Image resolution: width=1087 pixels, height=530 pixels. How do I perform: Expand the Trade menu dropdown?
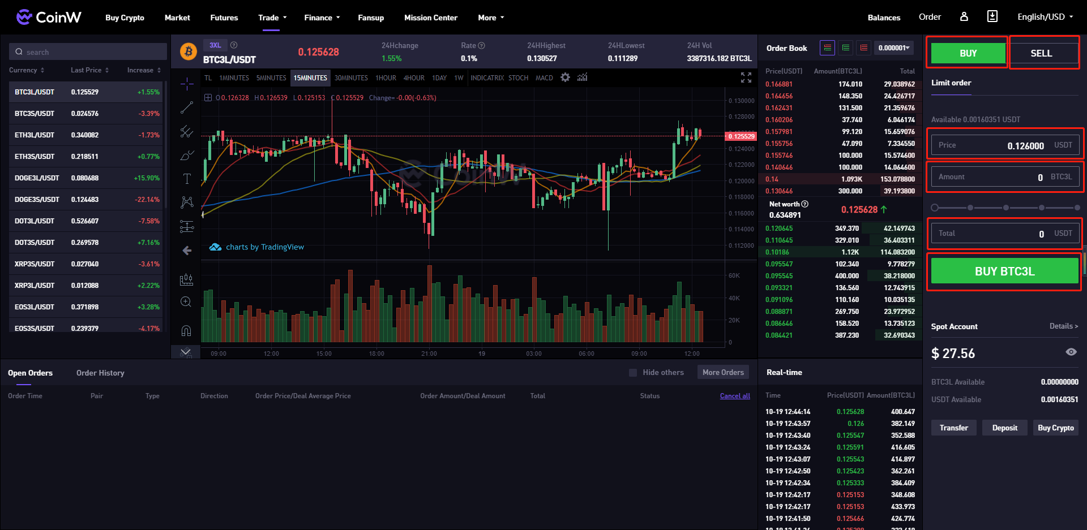(272, 18)
